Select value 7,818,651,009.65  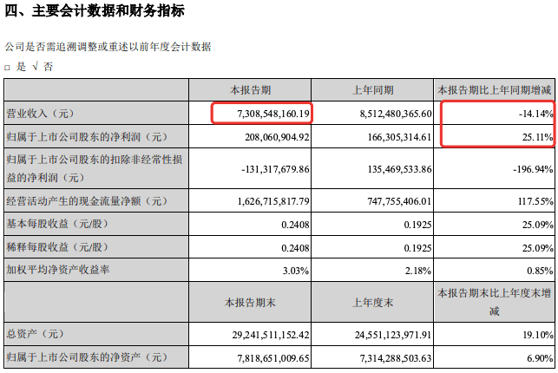click(x=273, y=358)
